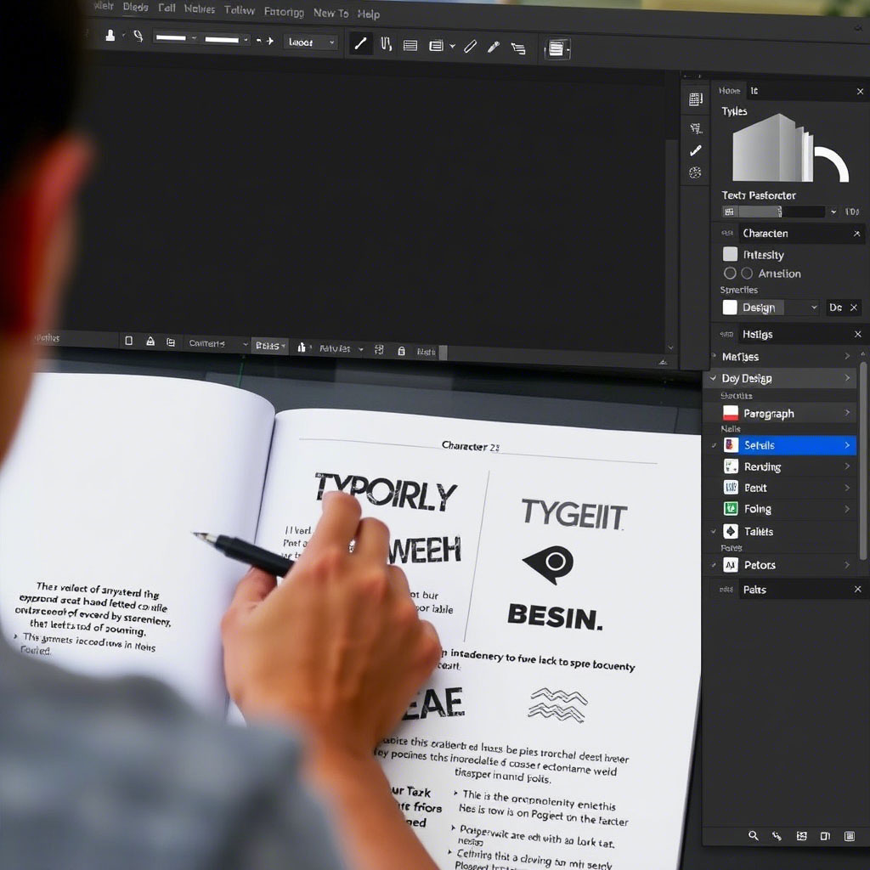Image resolution: width=870 pixels, height=870 pixels.
Task: Close the Palts panel
Action: (x=858, y=590)
